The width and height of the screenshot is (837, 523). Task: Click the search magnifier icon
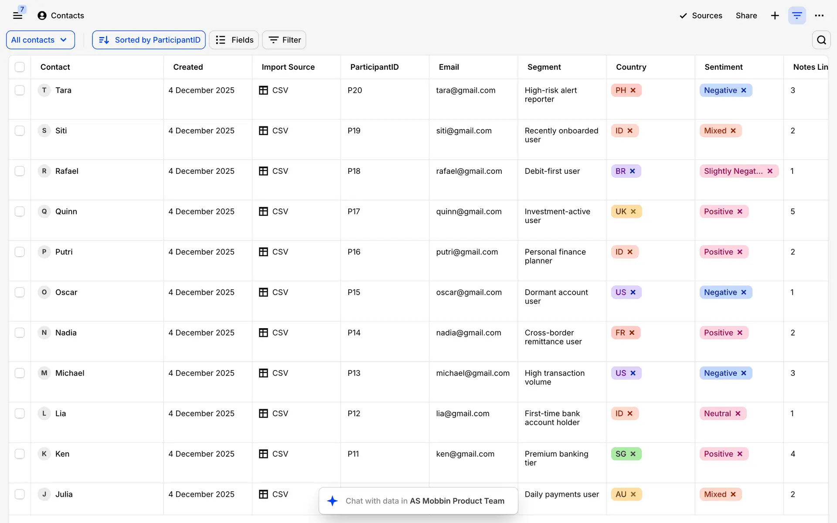(821, 40)
